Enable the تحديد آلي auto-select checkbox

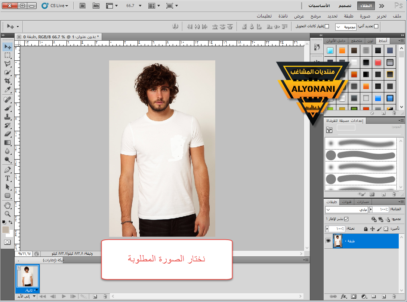pos(376,26)
